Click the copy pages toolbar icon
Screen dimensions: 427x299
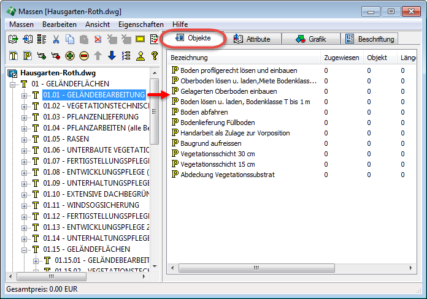[70, 39]
